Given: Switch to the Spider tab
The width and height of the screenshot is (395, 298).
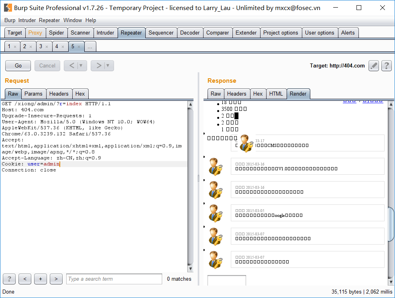Looking at the screenshot, I should (x=57, y=33).
